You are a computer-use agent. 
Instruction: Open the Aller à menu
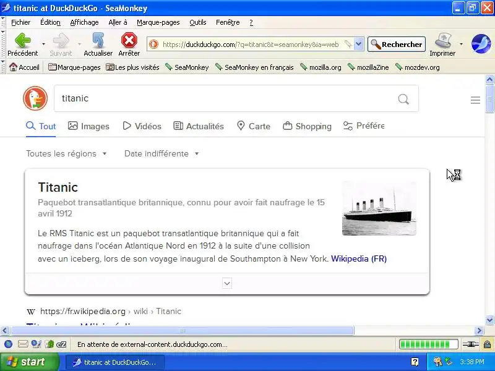(118, 22)
